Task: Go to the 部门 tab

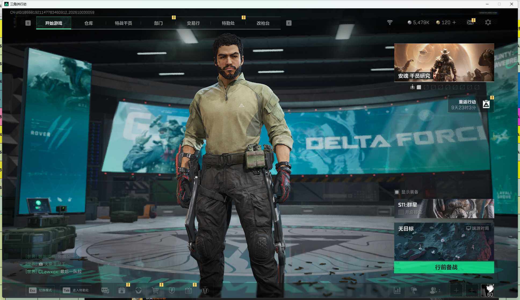Action: coord(158,23)
